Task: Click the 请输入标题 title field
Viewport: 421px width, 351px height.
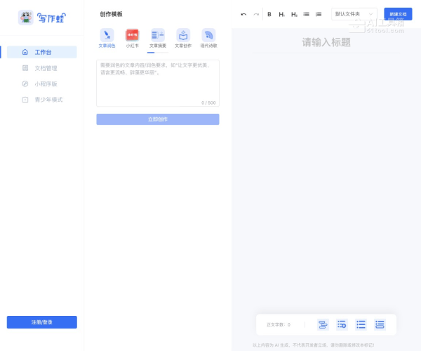Action: tap(326, 43)
